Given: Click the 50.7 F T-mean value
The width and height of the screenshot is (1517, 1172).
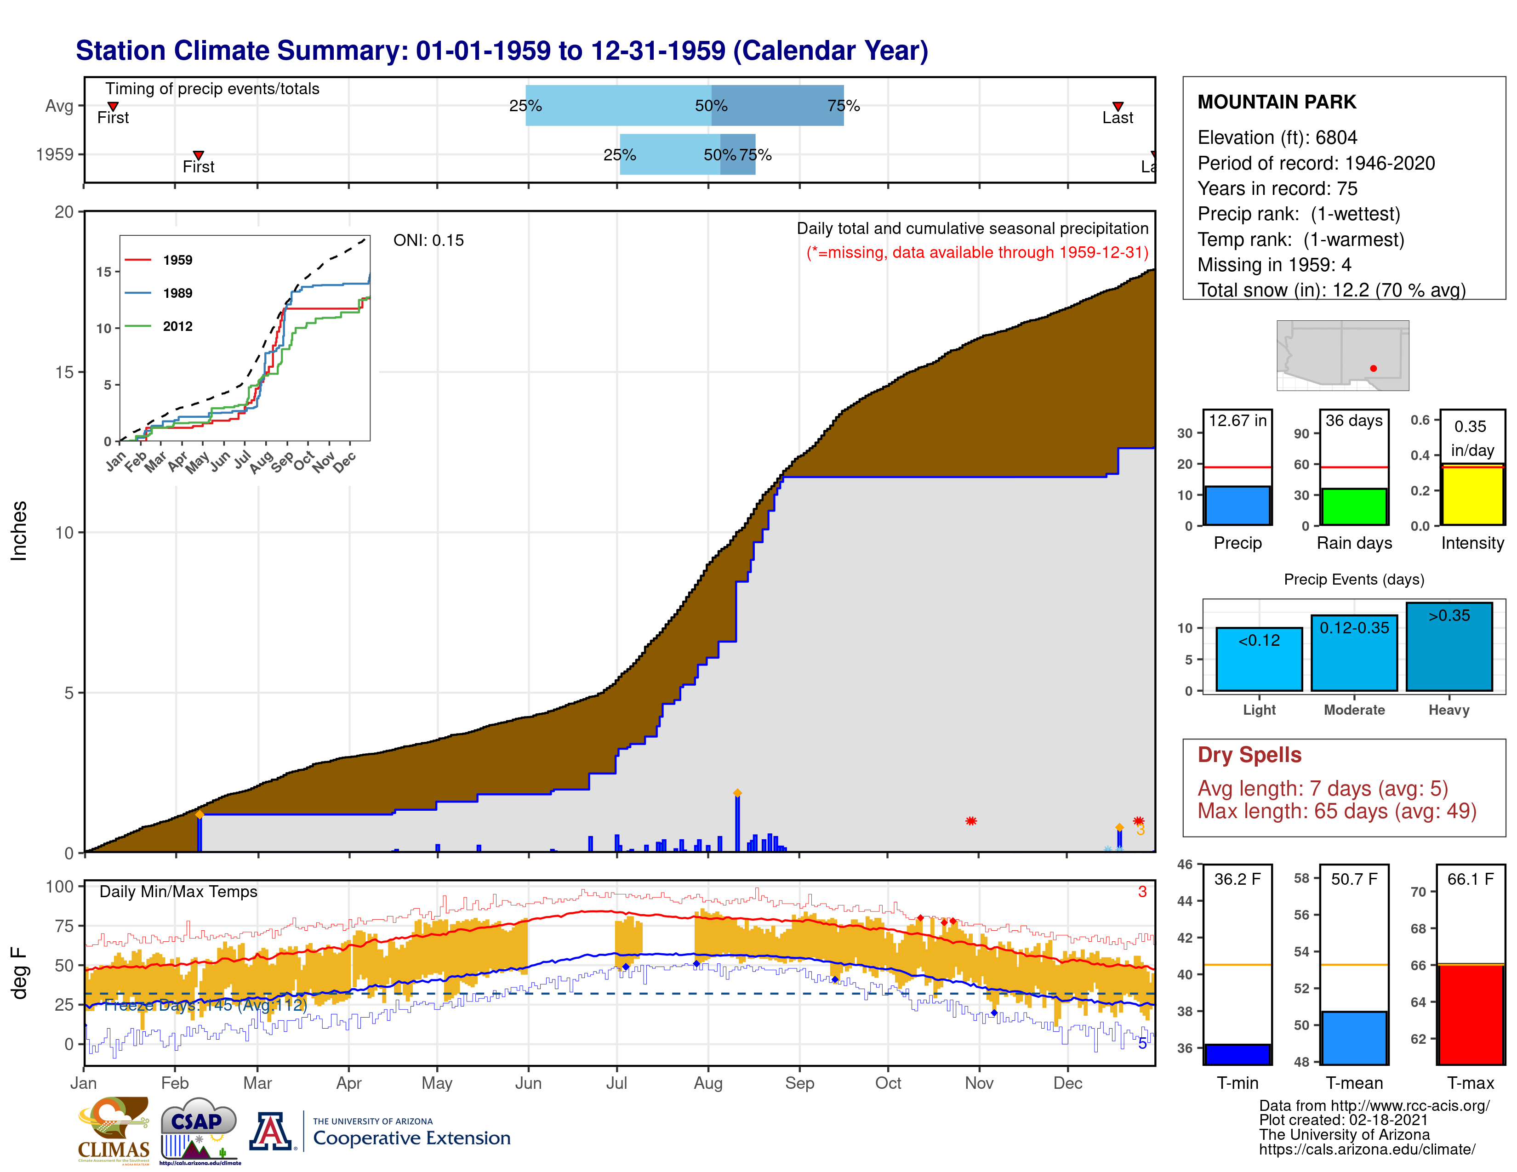Looking at the screenshot, I should pyautogui.click(x=1354, y=879).
